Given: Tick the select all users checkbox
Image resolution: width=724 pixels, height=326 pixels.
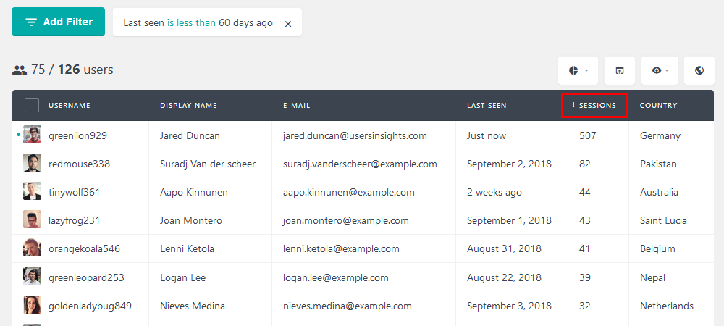Looking at the screenshot, I should [32, 105].
